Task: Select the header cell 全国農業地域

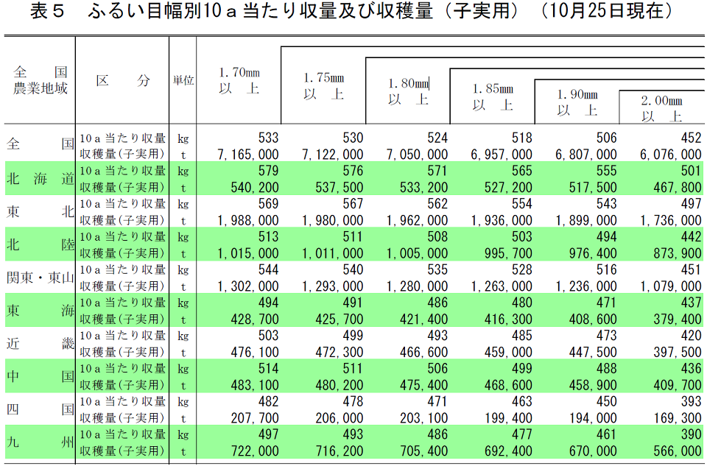Action: pyautogui.click(x=40, y=80)
